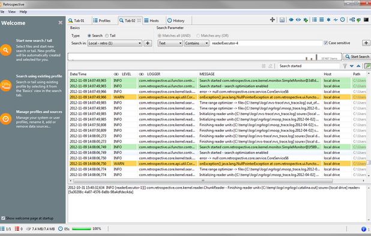
Task: Click the three horizontal lines toolbar icon
Action: click(322, 20)
